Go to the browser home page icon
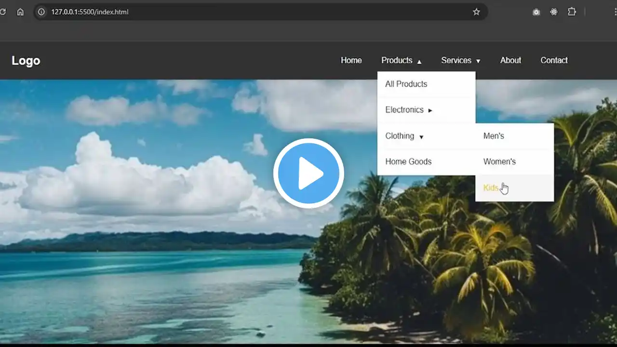This screenshot has height=347, width=617. point(20,12)
